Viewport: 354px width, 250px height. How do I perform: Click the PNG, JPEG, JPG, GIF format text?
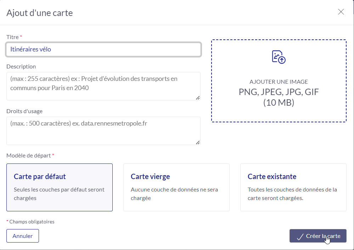coord(279,92)
